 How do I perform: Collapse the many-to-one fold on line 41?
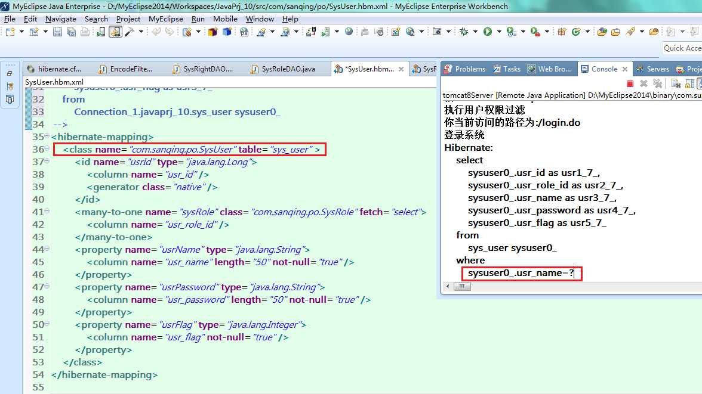point(47,211)
